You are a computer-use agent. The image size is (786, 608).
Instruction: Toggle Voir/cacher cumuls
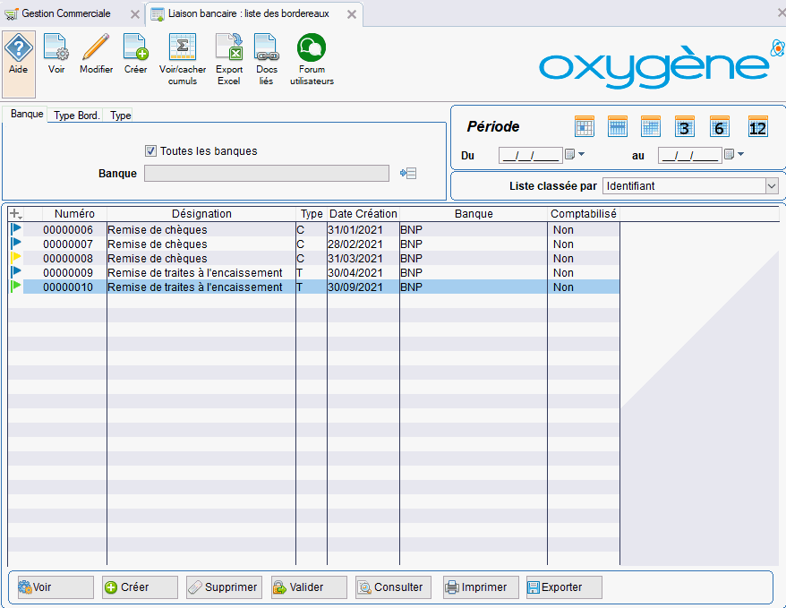click(x=183, y=60)
